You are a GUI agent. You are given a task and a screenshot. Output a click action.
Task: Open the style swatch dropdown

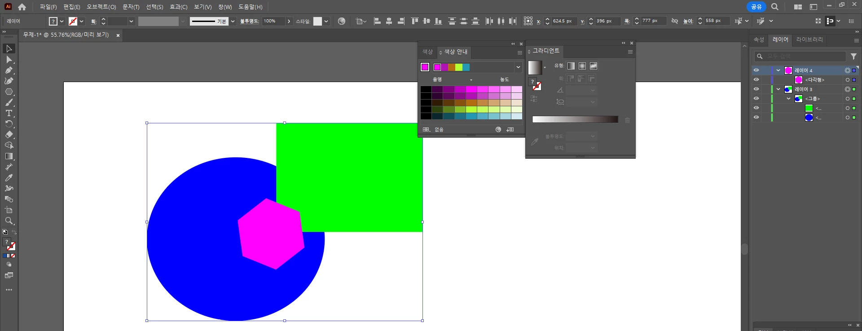[x=326, y=21]
